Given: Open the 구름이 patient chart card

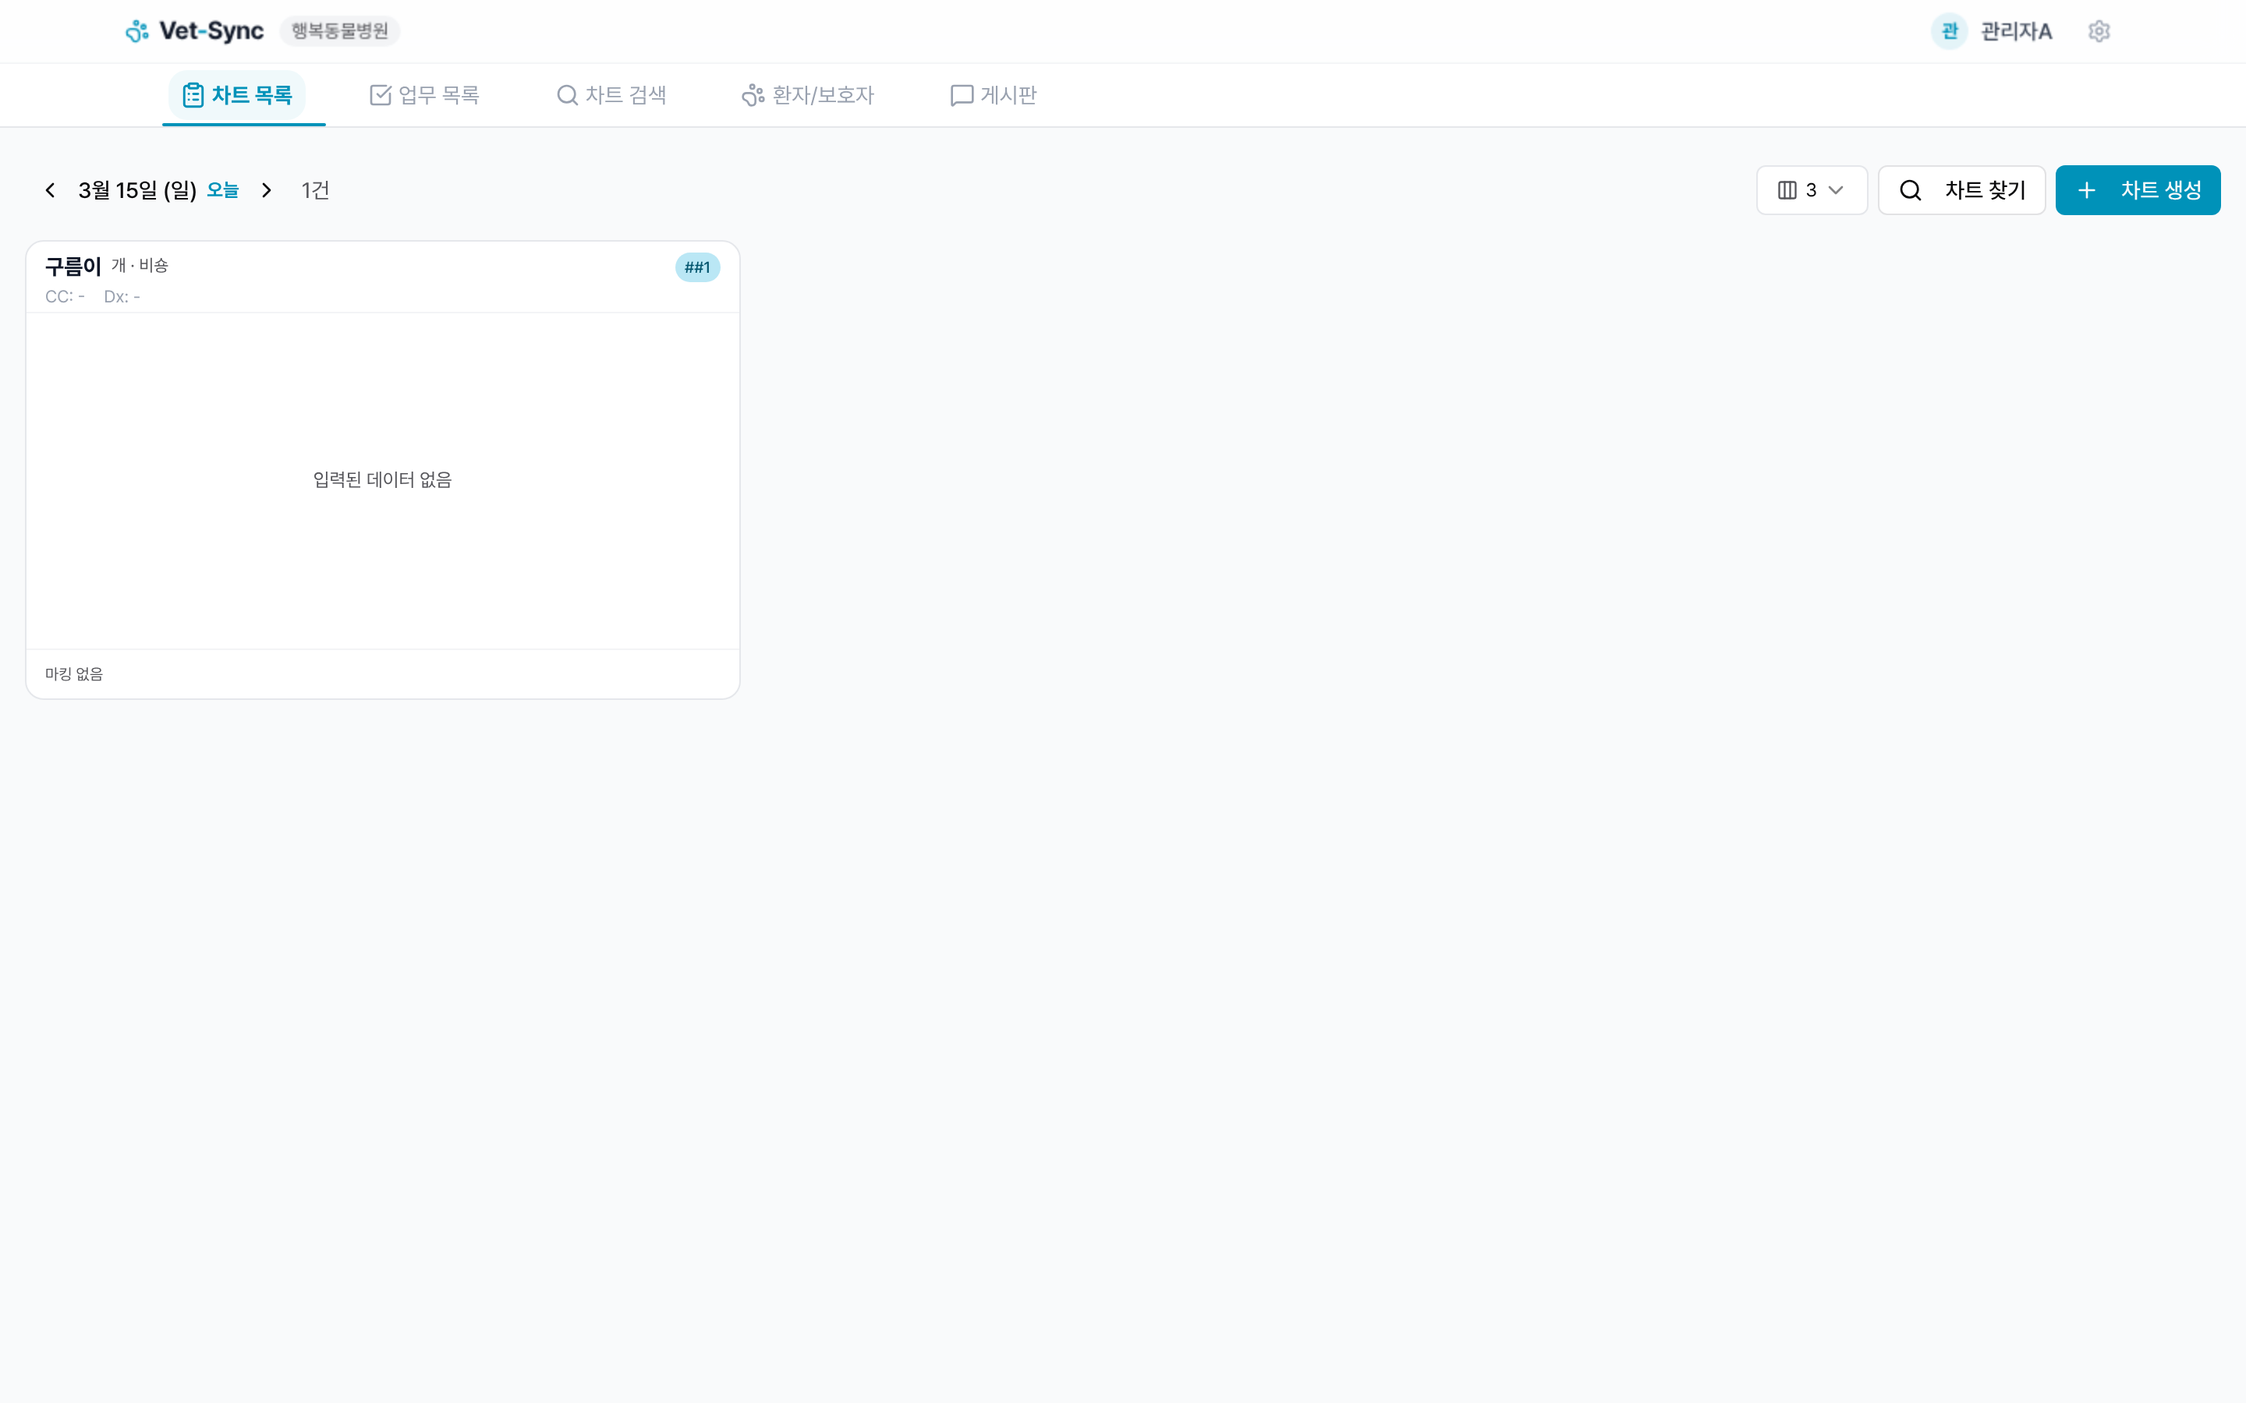Looking at the screenshot, I should 382,478.
